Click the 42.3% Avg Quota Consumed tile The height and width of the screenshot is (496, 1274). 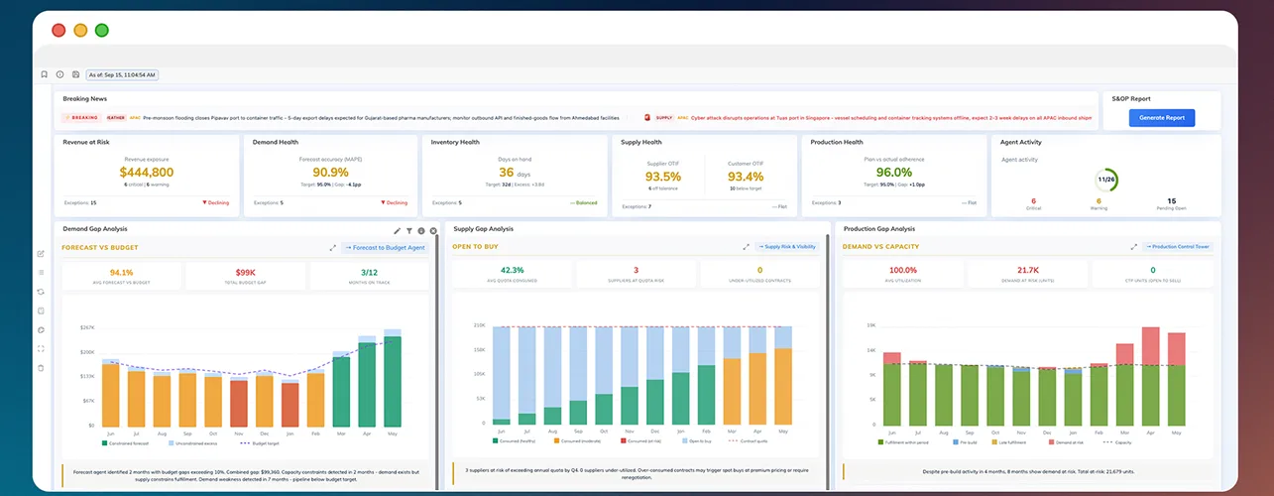(x=513, y=274)
